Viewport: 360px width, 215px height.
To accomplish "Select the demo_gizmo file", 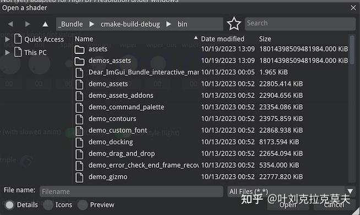I will tap(108, 177).
